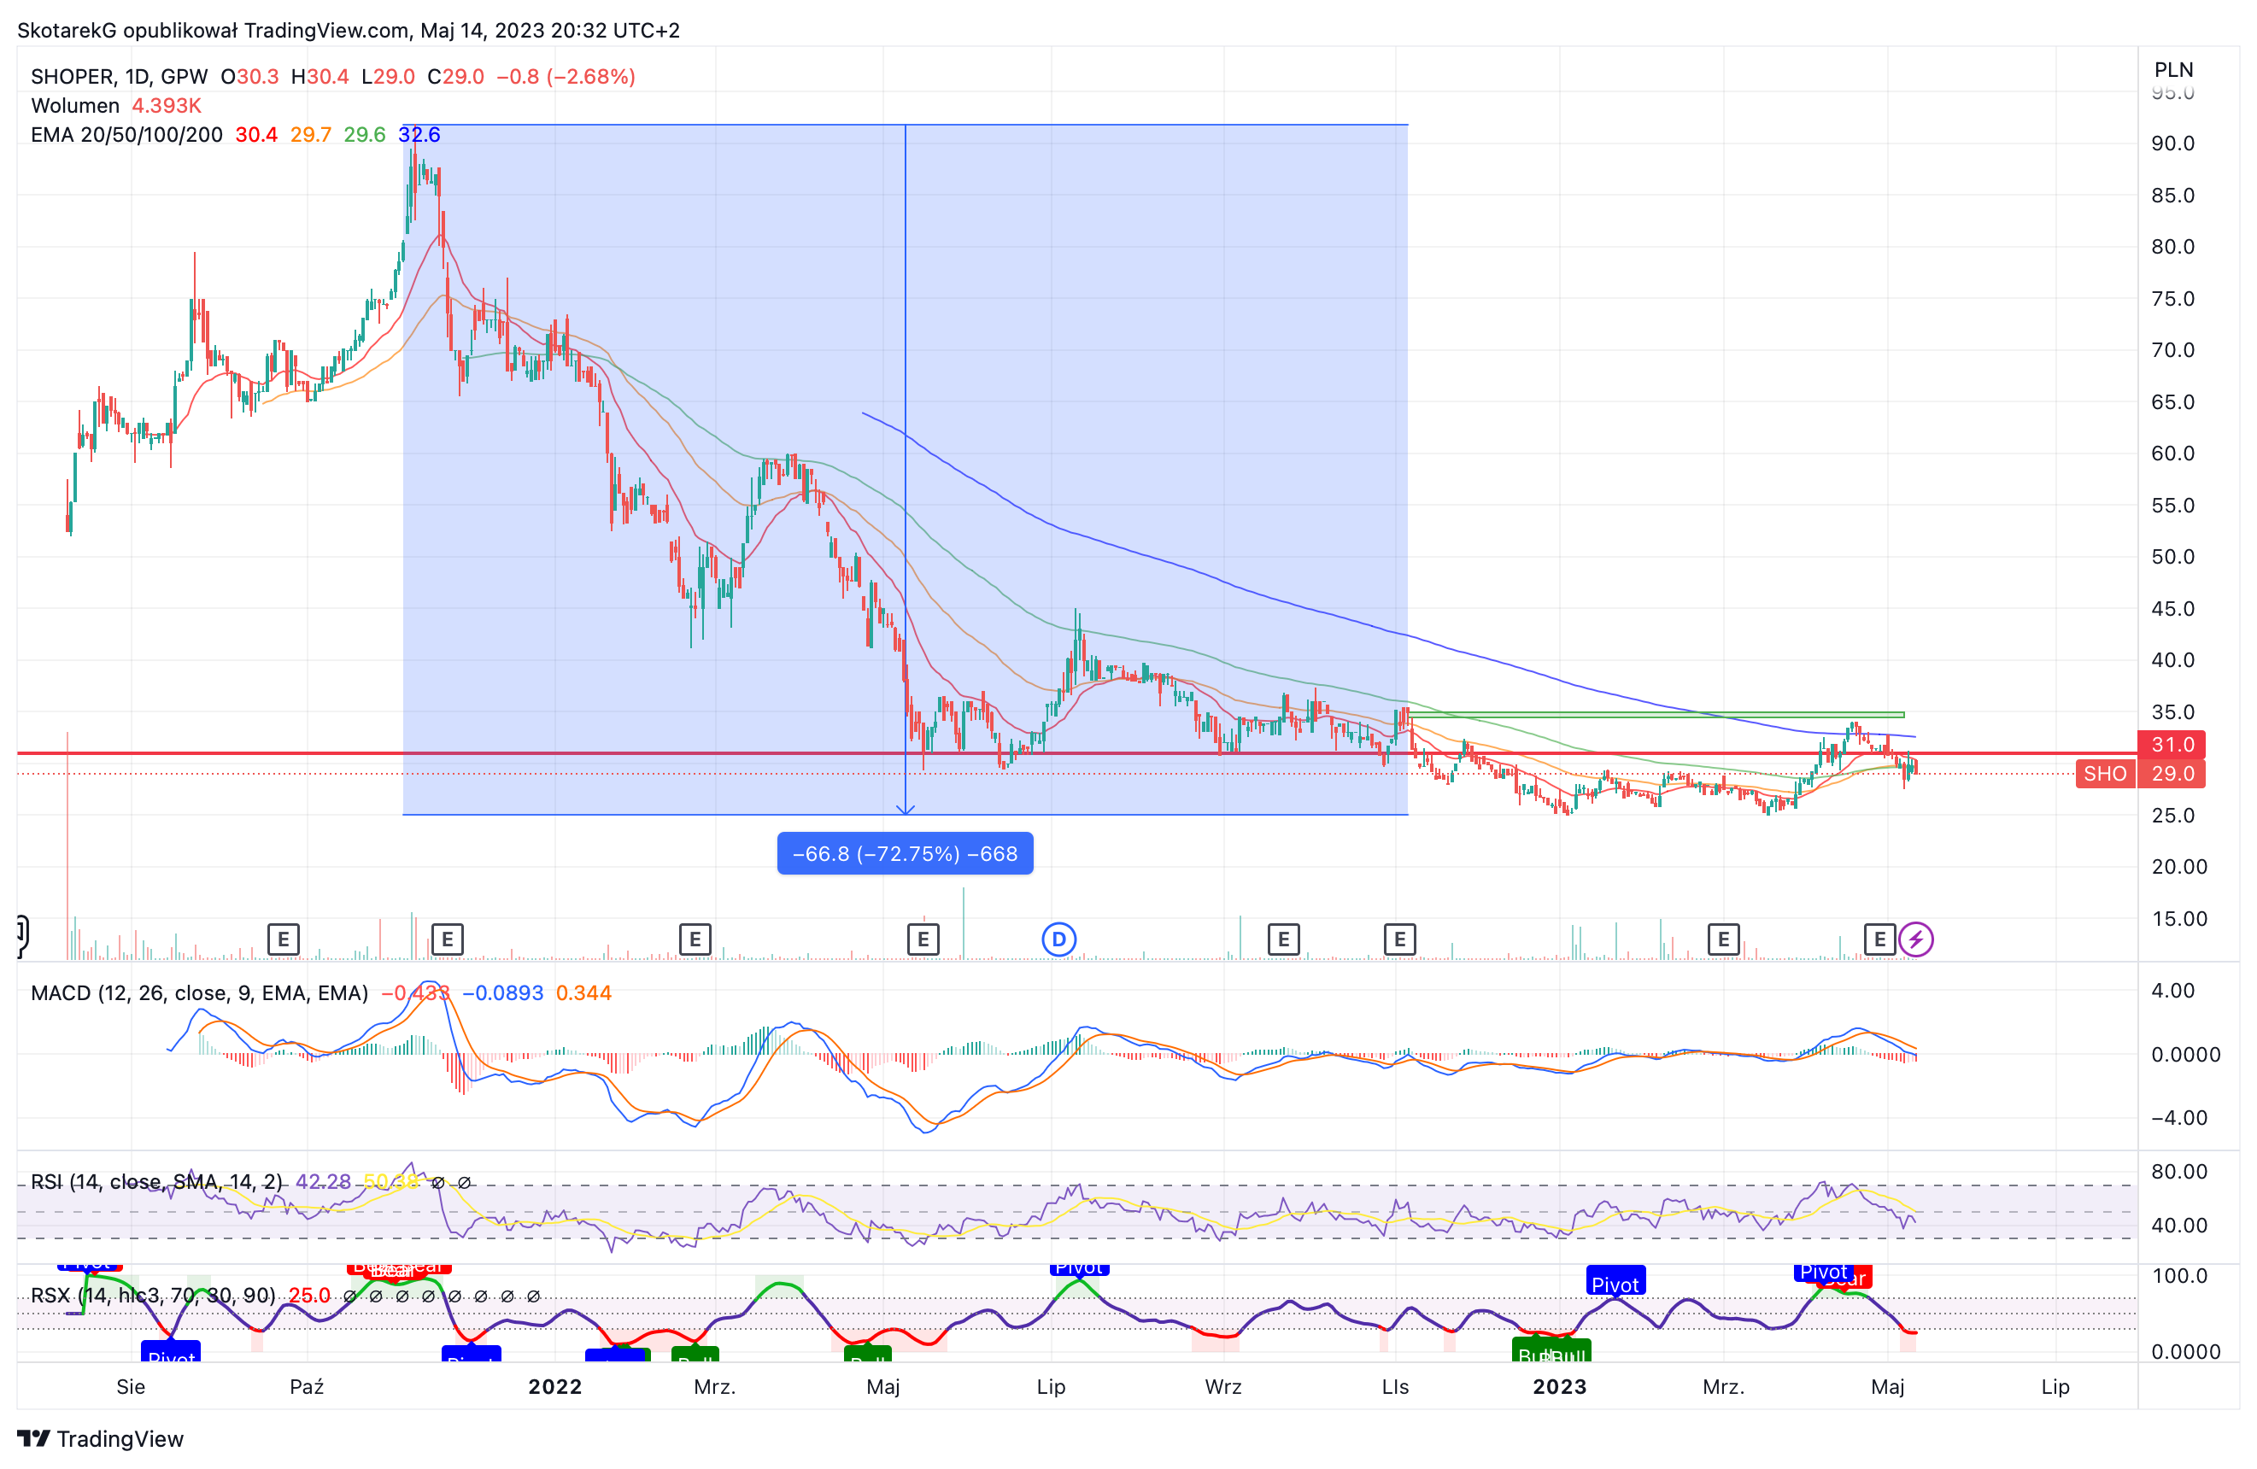This screenshot has height=1469, width=2257.
Task: Click the RSX value 25.0
Action: tap(309, 1296)
